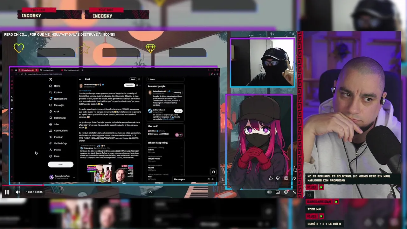Go back with arrow beside Post header

[80, 79]
